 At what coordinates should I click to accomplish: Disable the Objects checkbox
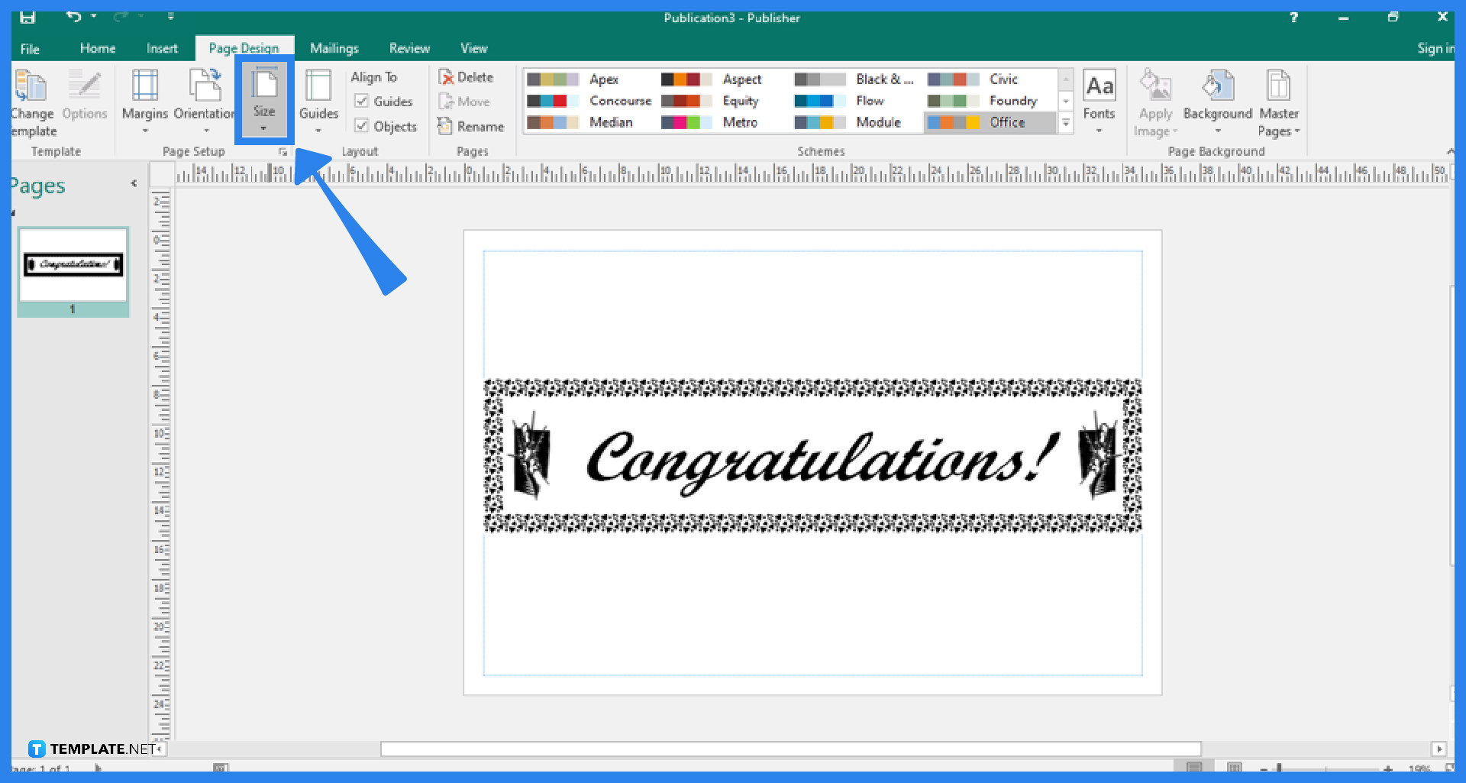pyautogui.click(x=362, y=126)
